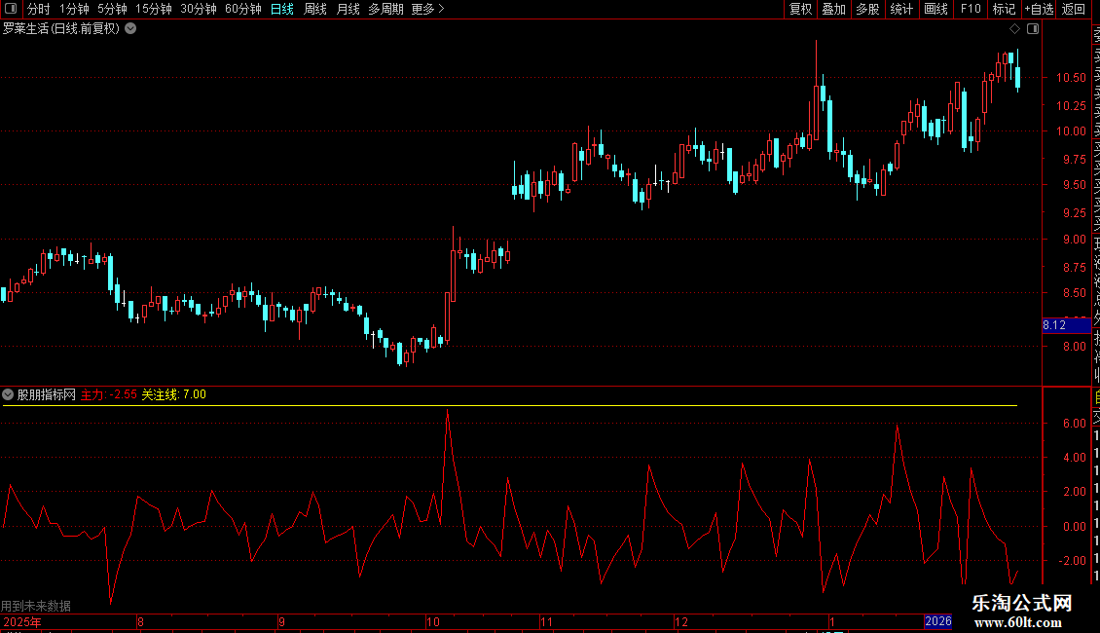This screenshot has width=1100, height=633.
Task: Open the 复权 adjustment menu
Action: 800,9
